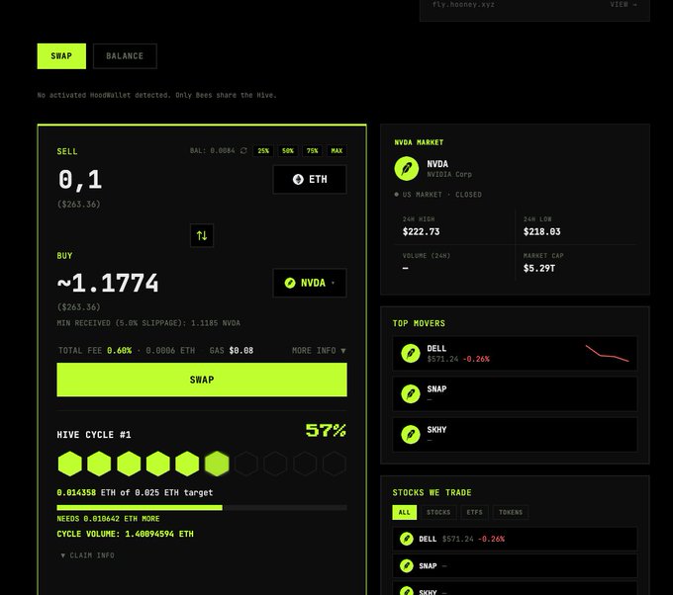The height and width of the screenshot is (595, 673).
Task: Click the large green SWAP button
Action: coord(202,380)
